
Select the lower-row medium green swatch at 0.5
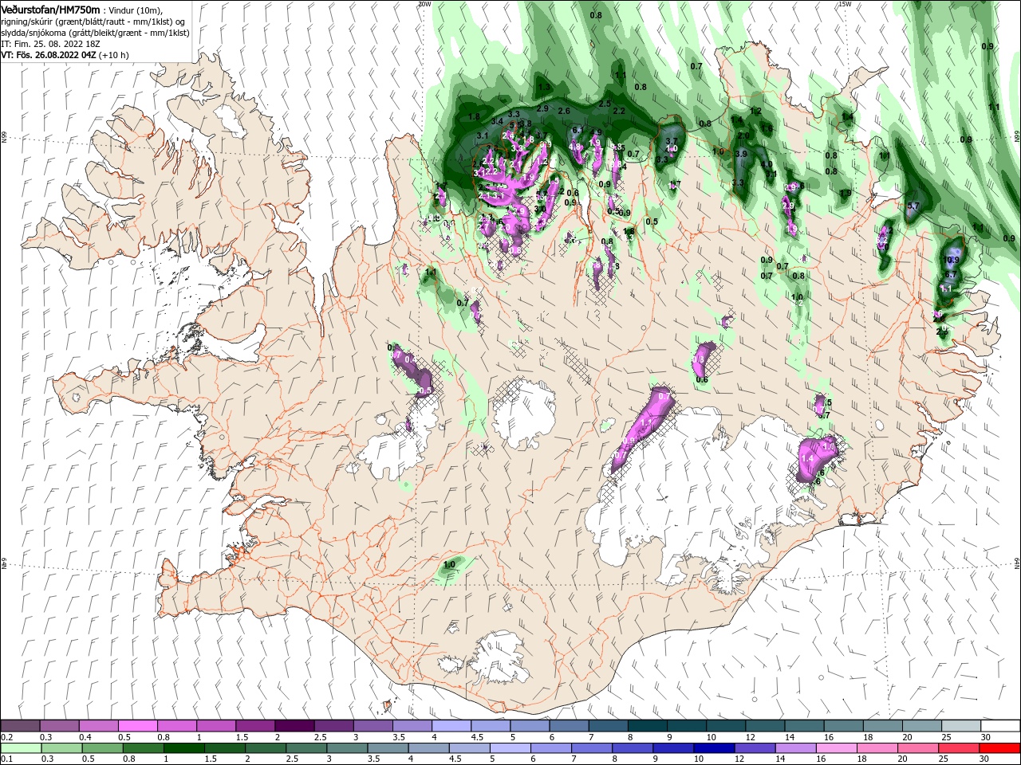coord(103,748)
